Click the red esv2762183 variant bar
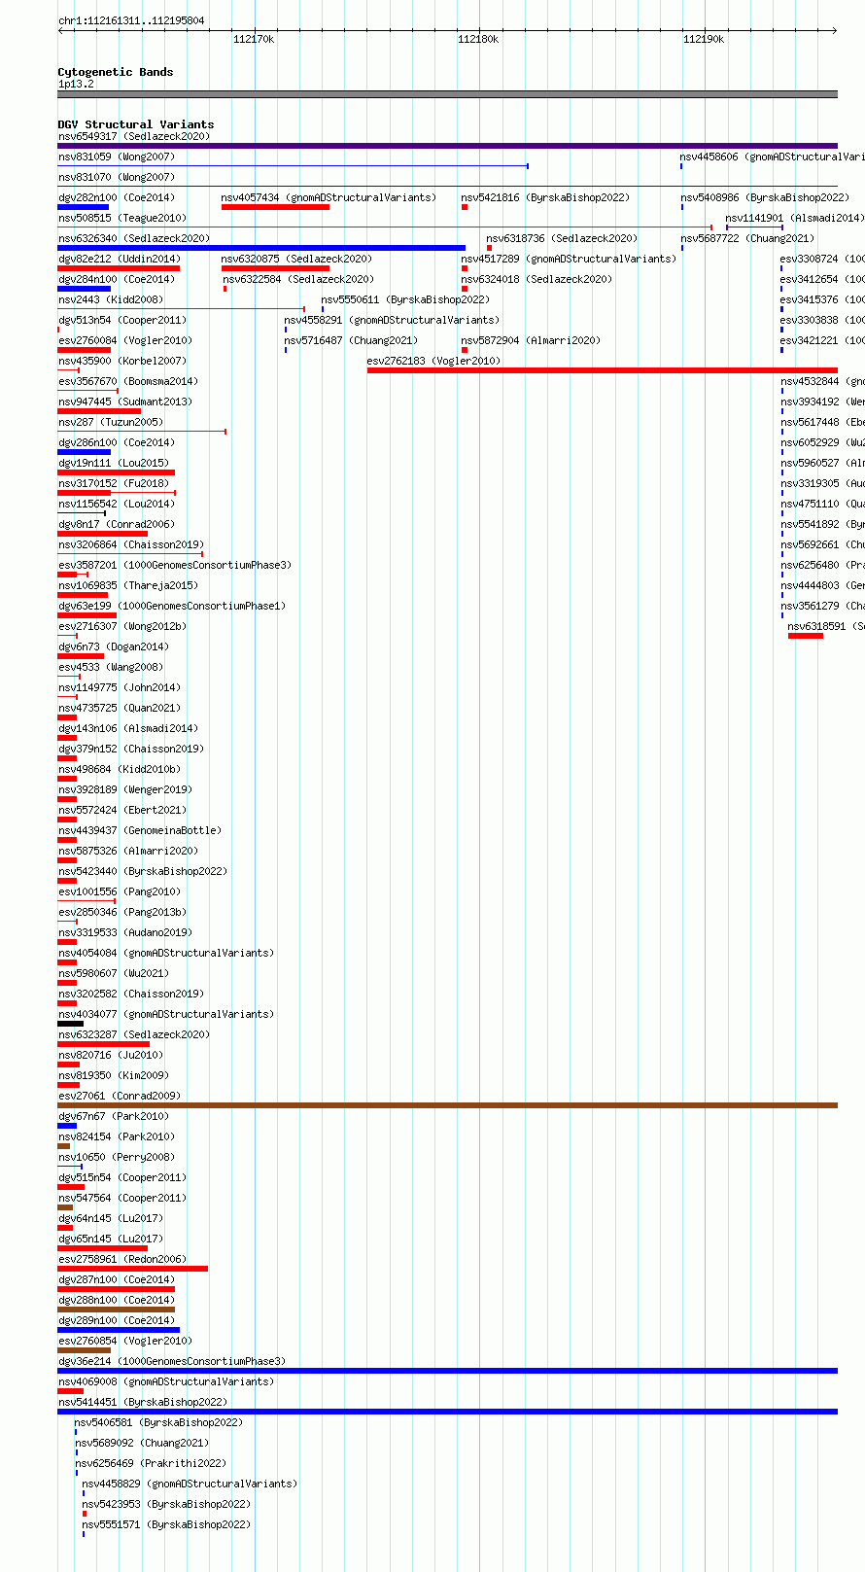This screenshot has width=865, height=1572. [603, 370]
